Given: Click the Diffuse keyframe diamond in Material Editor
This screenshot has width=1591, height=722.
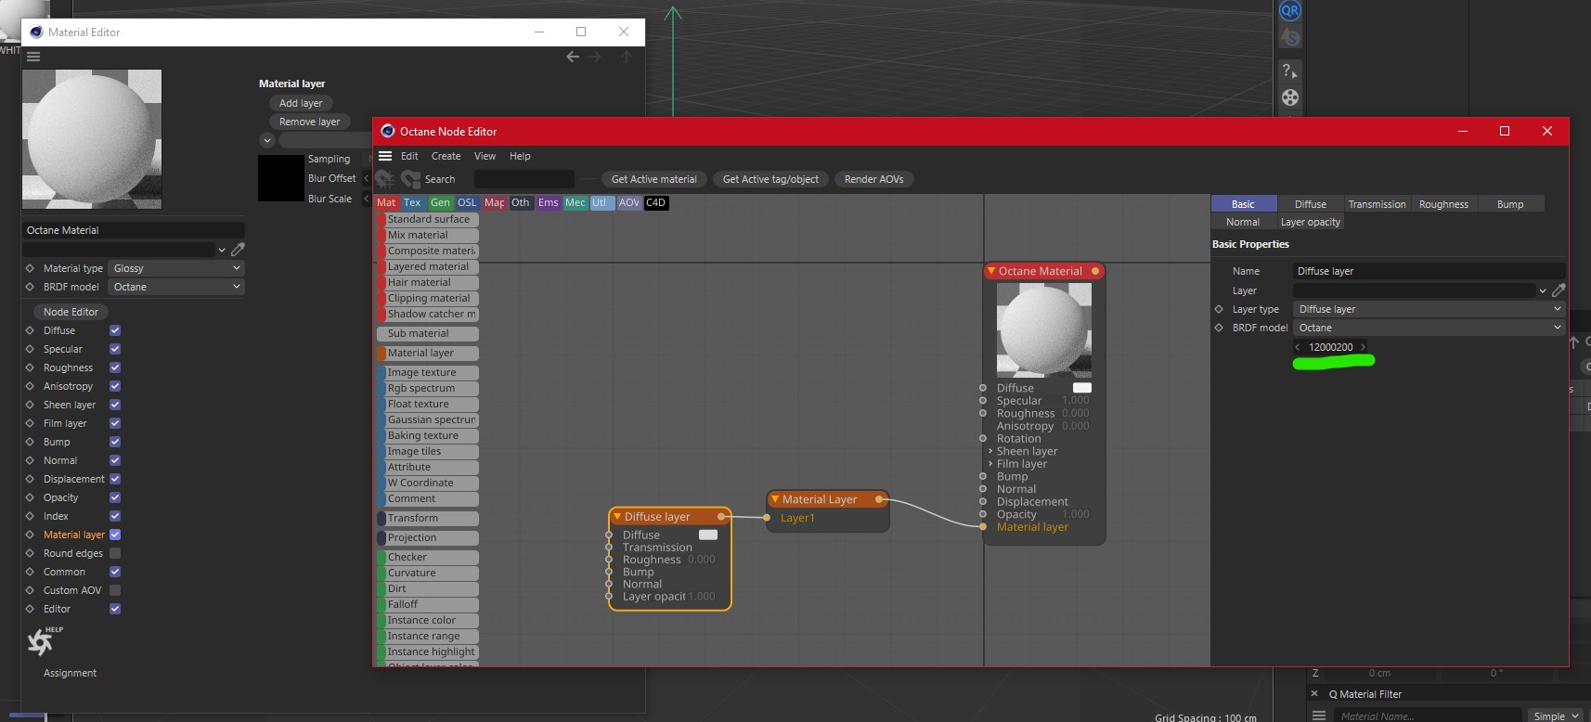Looking at the screenshot, I should [x=30, y=330].
